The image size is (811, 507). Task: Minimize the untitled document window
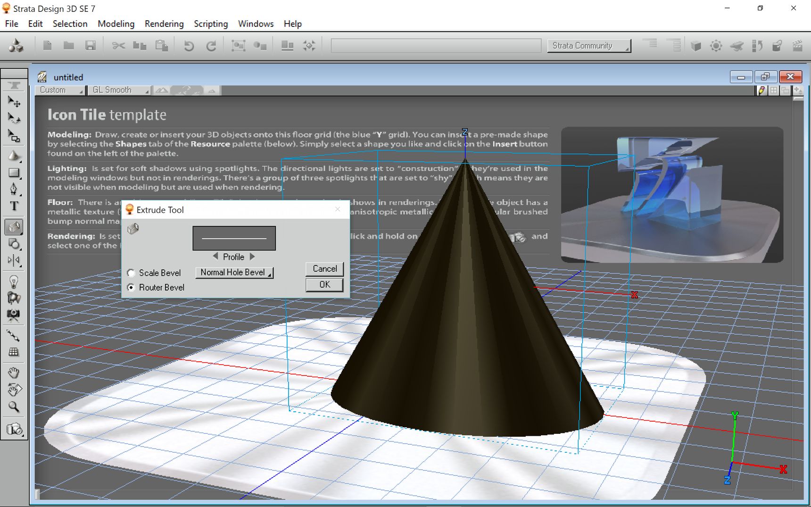(741, 76)
